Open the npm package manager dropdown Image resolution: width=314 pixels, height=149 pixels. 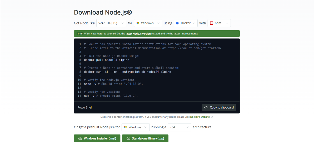[x=219, y=23]
